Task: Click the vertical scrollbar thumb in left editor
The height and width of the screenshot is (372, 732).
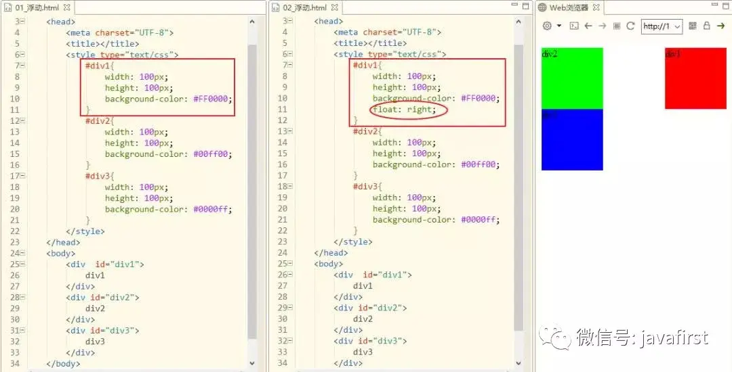Action: click(252, 191)
